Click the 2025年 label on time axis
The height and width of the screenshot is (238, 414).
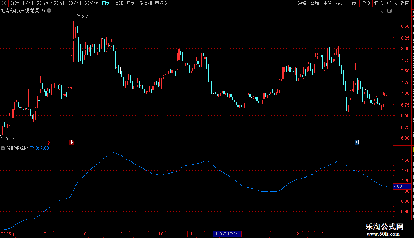[x=8, y=234]
